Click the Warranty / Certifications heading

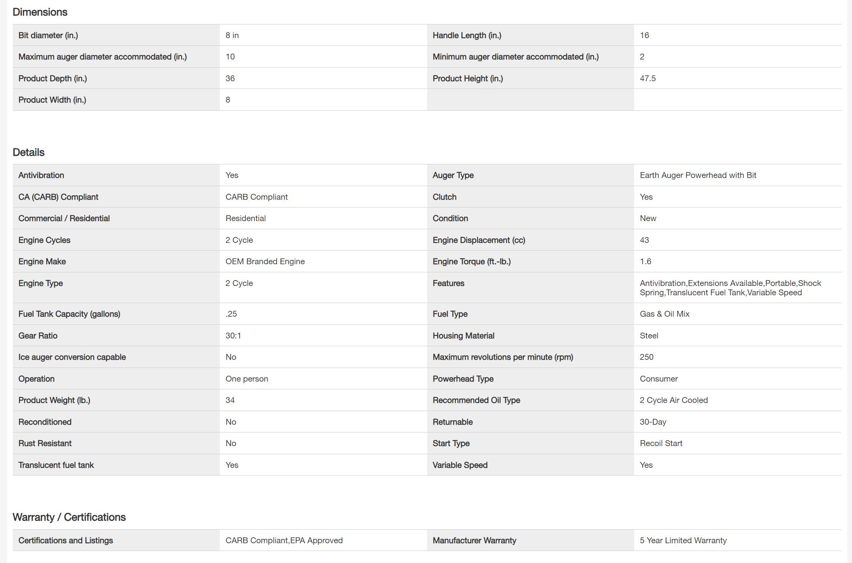pyautogui.click(x=69, y=517)
